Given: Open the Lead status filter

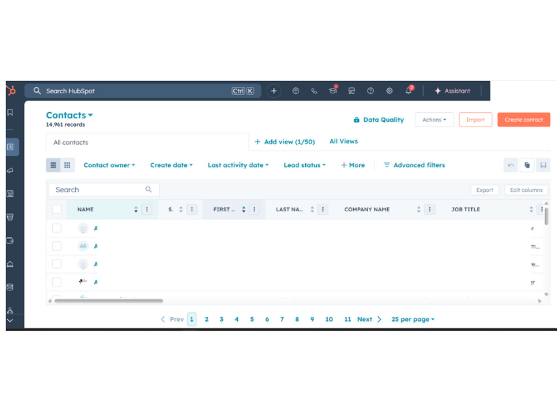Looking at the screenshot, I should (305, 165).
